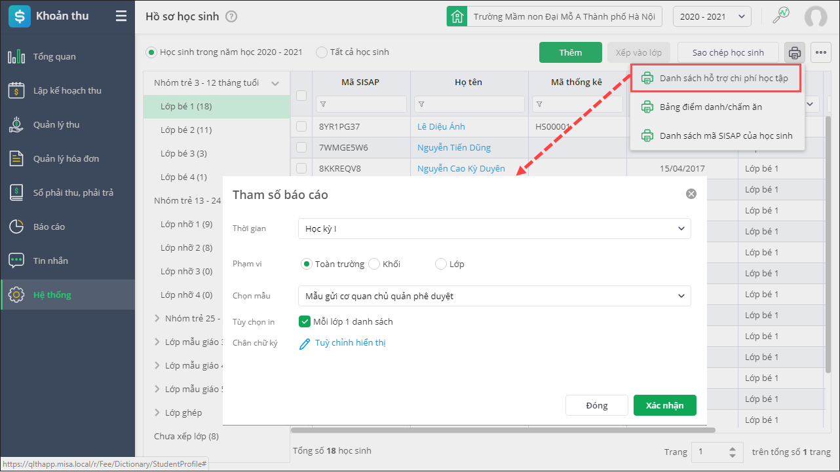Tick the checkbox for row 7WMGE5W6
The height and width of the screenshot is (472, 840).
301,147
